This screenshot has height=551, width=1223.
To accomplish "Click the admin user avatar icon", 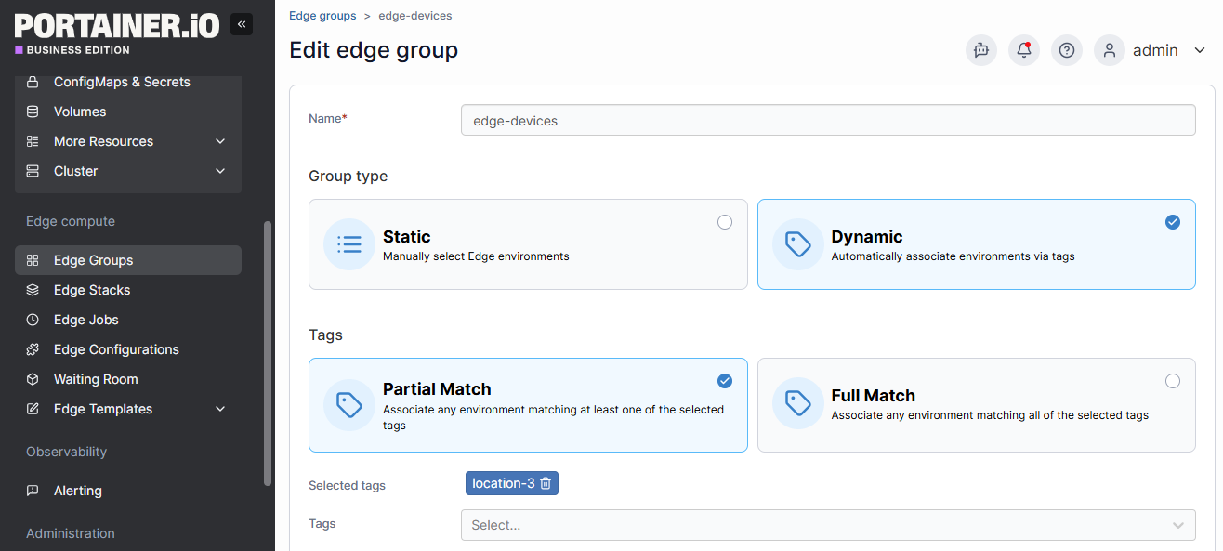I will (x=1110, y=50).
